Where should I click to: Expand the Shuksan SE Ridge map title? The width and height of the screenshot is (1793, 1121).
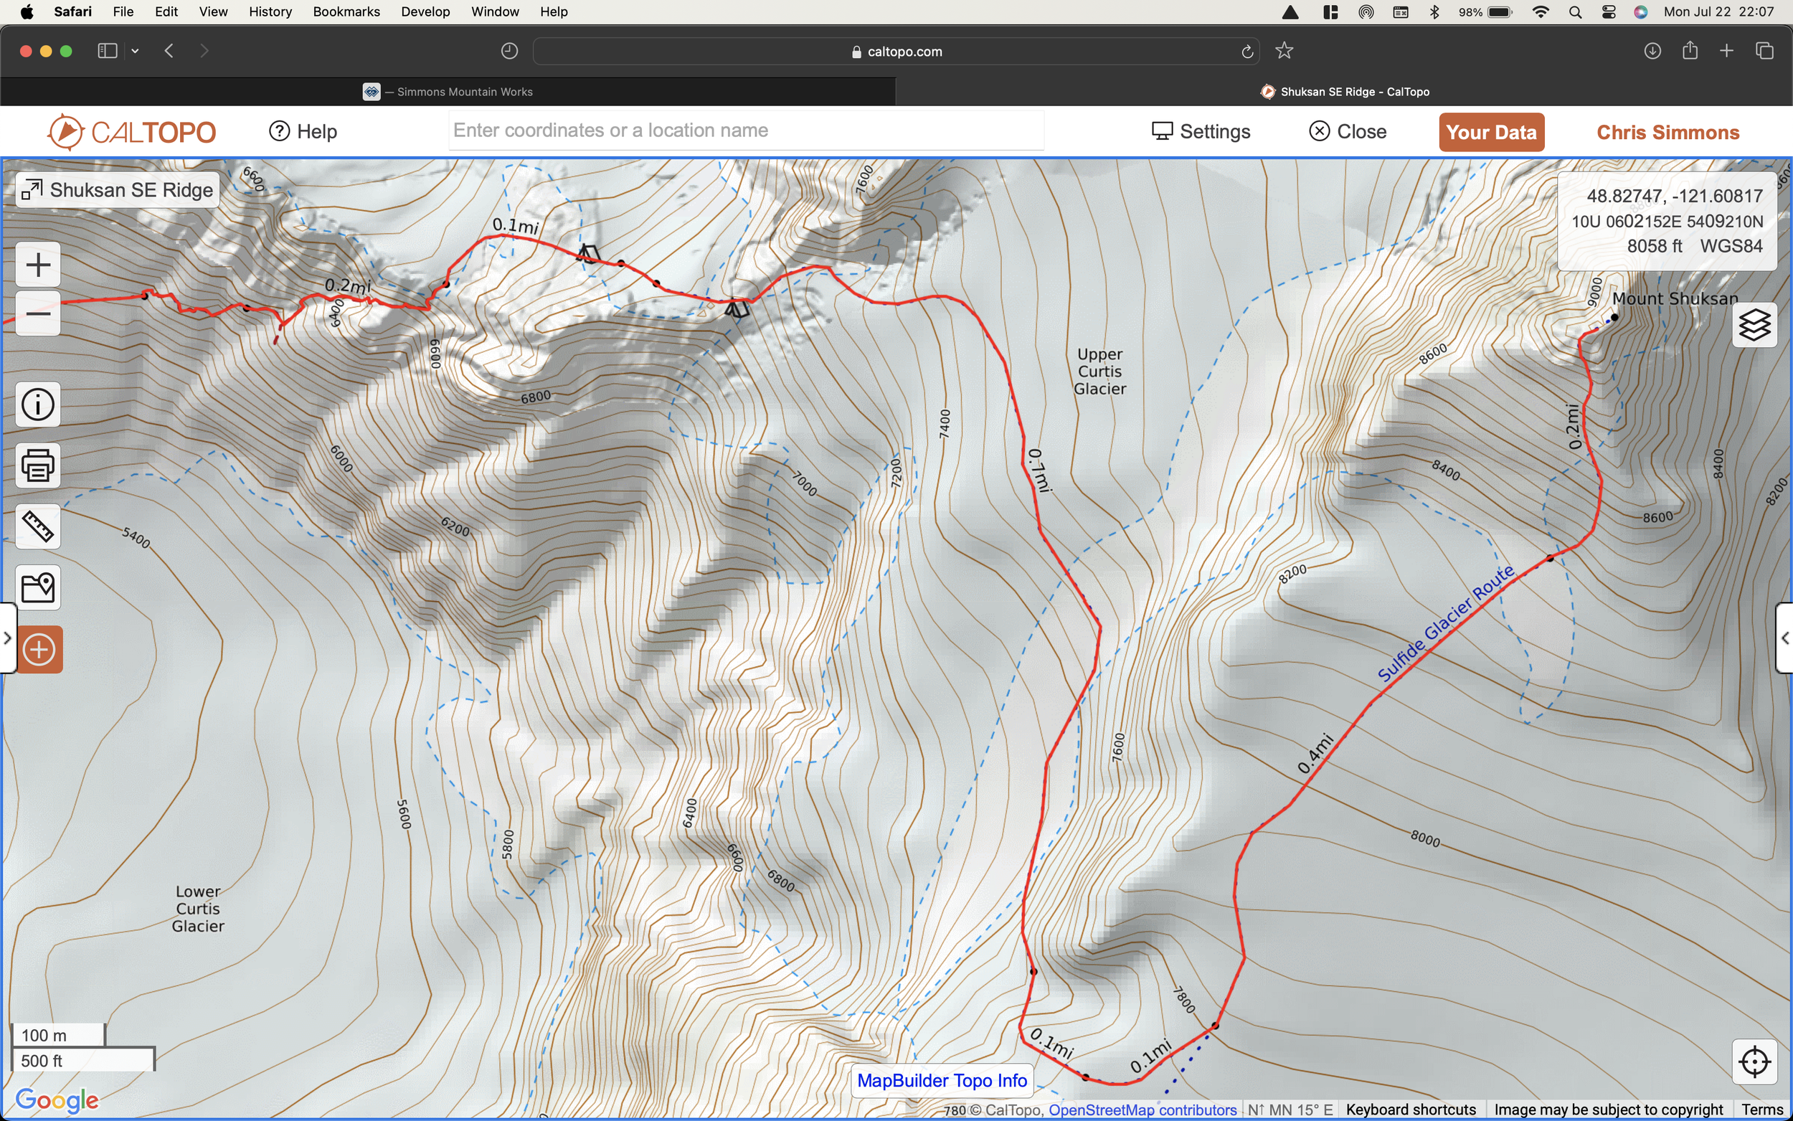[x=117, y=190]
